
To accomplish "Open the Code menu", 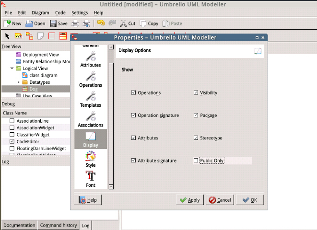I will (x=60, y=13).
